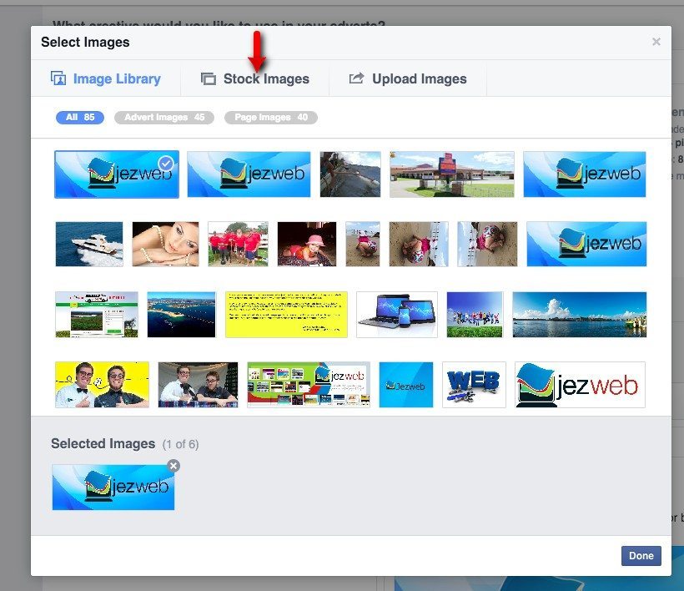The image size is (684, 591).
Task: Select the large jezweb logo thumbnail in the bottom row
Action: [586, 384]
